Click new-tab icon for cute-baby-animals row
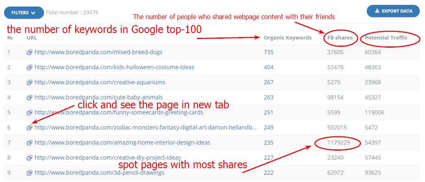Viewport: 425px width, 182px height. coord(29,98)
